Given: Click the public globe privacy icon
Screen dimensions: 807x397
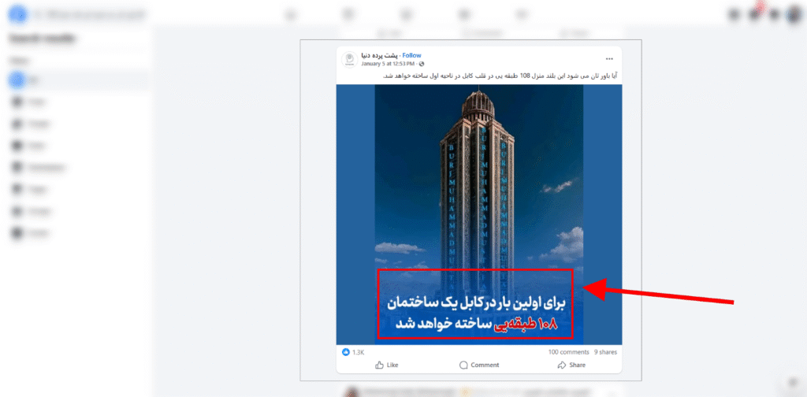Looking at the screenshot, I should coord(422,64).
